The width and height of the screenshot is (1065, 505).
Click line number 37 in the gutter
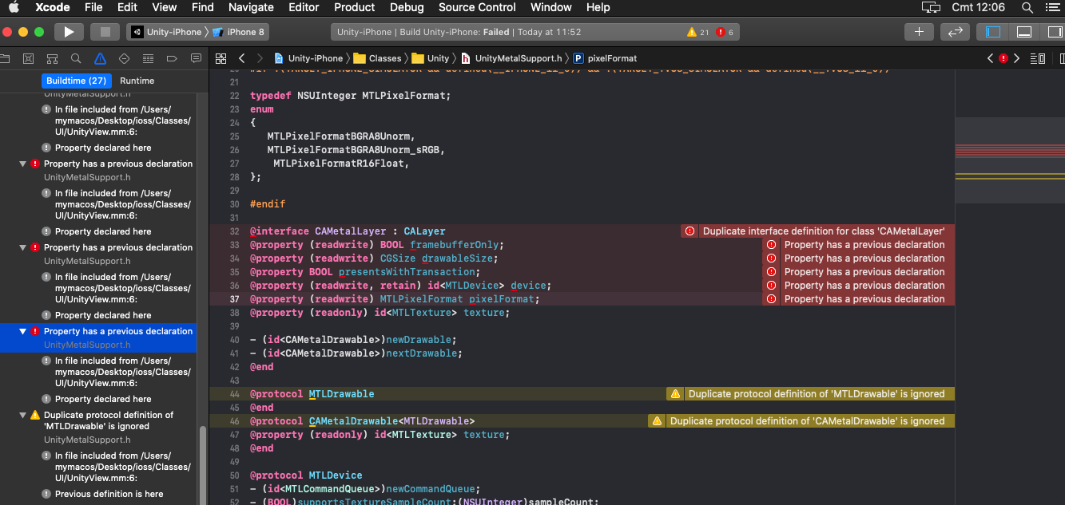(x=234, y=299)
